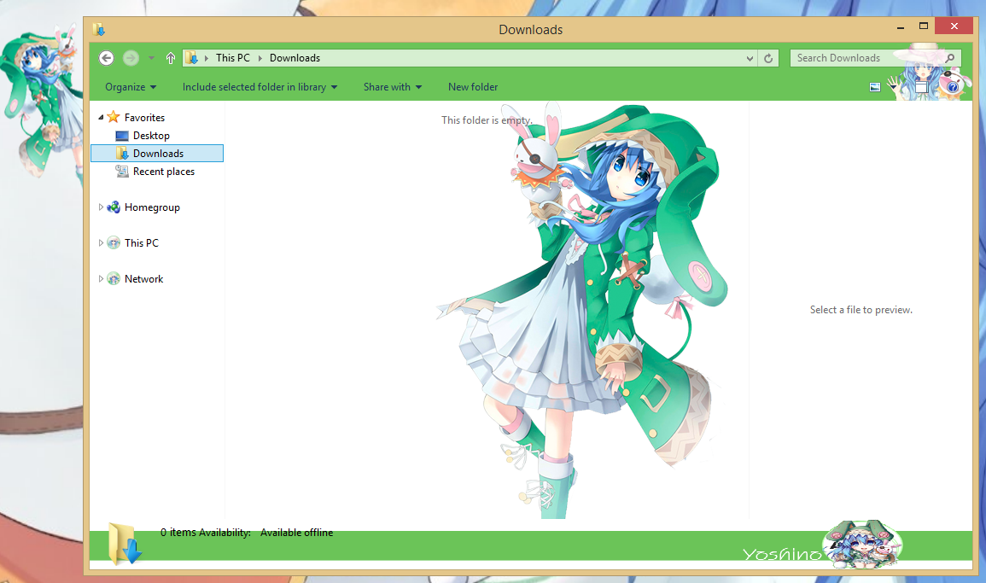Go back using the Back arrow
The height and width of the screenshot is (583, 986).
pos(106,58)
